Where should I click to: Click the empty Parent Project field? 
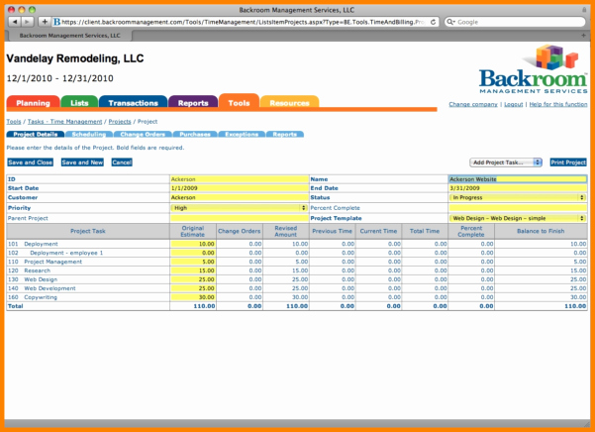[240, 218]
